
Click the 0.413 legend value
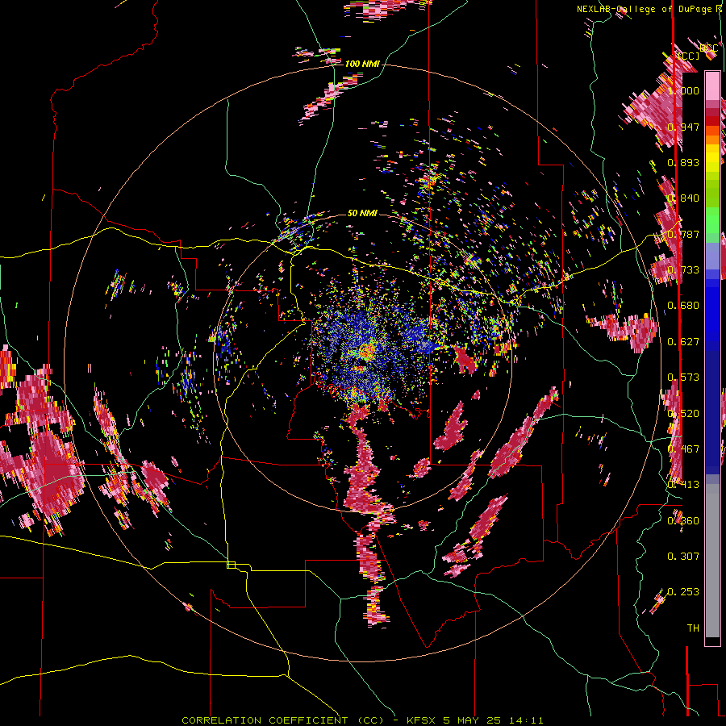tap(683, 484)
